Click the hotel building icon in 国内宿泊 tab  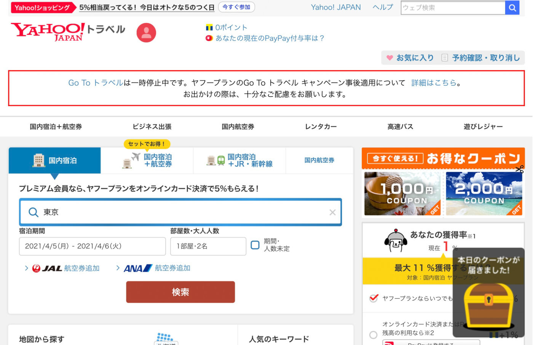[x=38, y=160]
